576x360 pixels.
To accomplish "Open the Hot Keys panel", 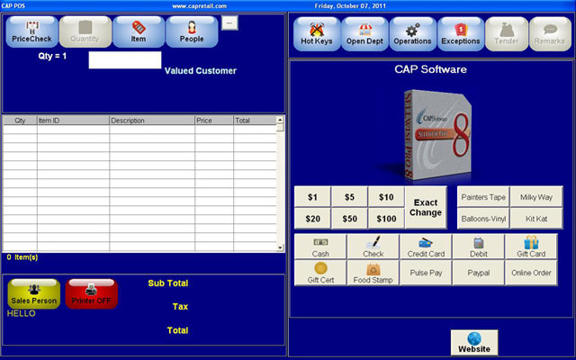I will pyautogui.click(x=316, y=33).
